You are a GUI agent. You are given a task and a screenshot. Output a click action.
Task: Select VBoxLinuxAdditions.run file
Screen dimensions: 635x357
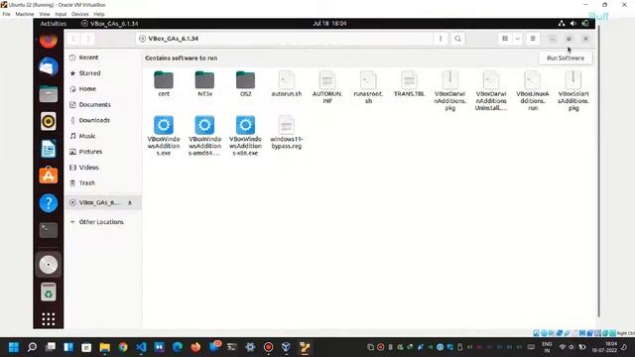pos(532,90)
